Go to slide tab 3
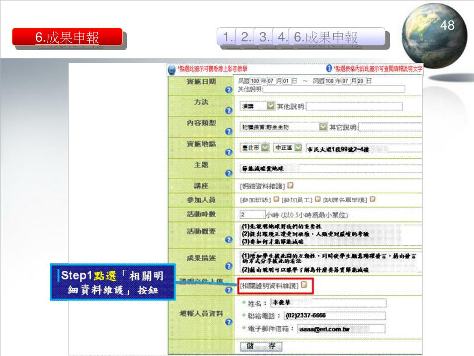Screen dimensions: 474x356 264,37
